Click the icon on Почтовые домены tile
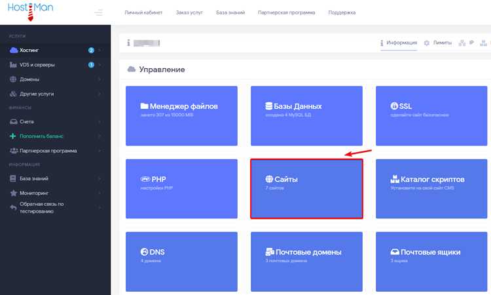491x295 pixels. tap(270, 252)
